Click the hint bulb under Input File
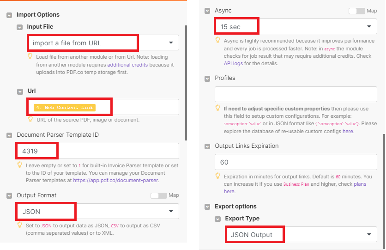The height and width of the screenshot is (250, 386). (30, 56)
